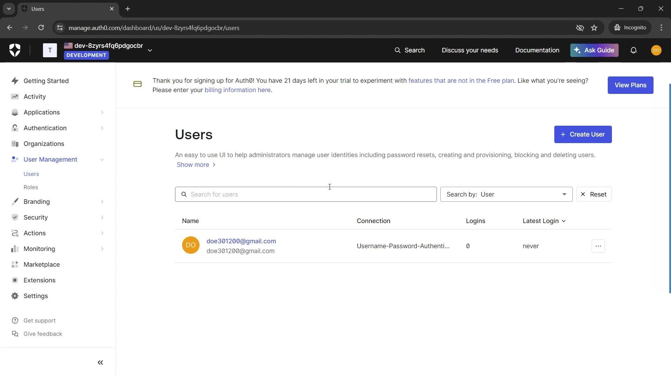Click the billing information here link

[x=237, y=90]
